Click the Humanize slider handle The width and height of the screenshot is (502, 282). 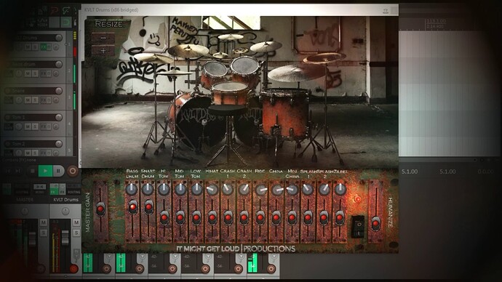(x=376, y=223)
